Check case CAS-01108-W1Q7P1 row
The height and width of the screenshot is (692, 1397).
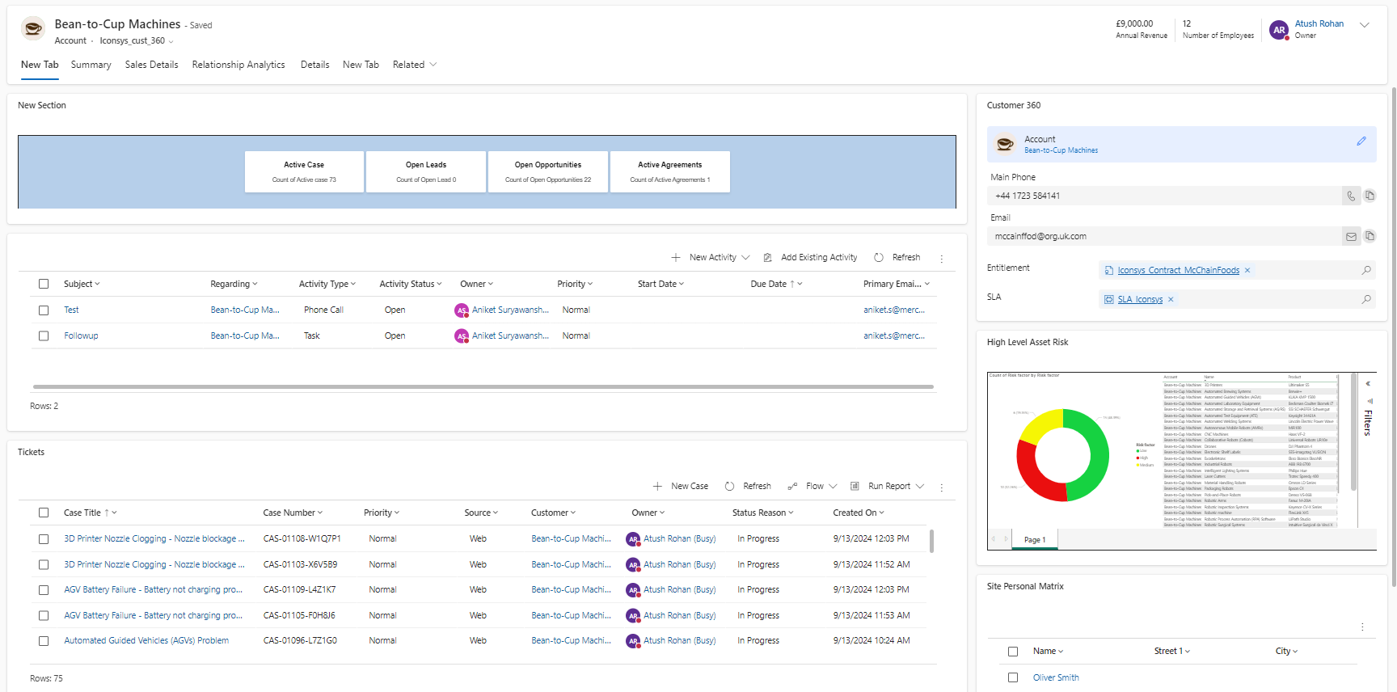pyautogui.click(x=44, y=539)
